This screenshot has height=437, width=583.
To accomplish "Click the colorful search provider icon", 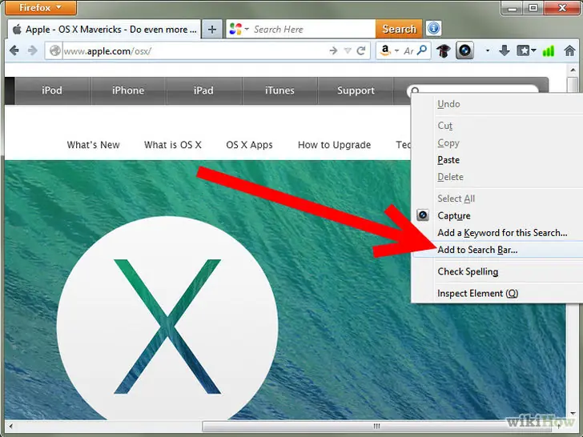I will point(235,29).
